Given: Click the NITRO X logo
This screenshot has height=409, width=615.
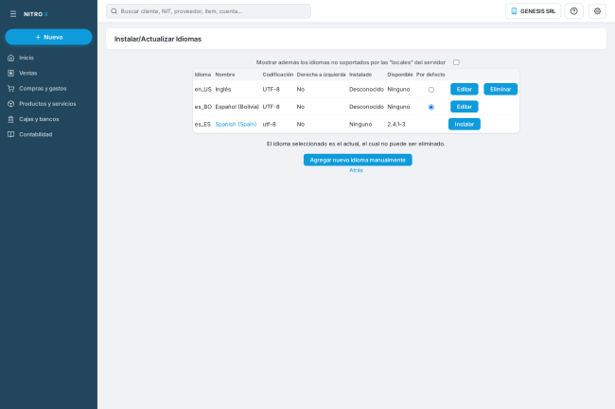Looking at the screenshot, I should [36, 14].
